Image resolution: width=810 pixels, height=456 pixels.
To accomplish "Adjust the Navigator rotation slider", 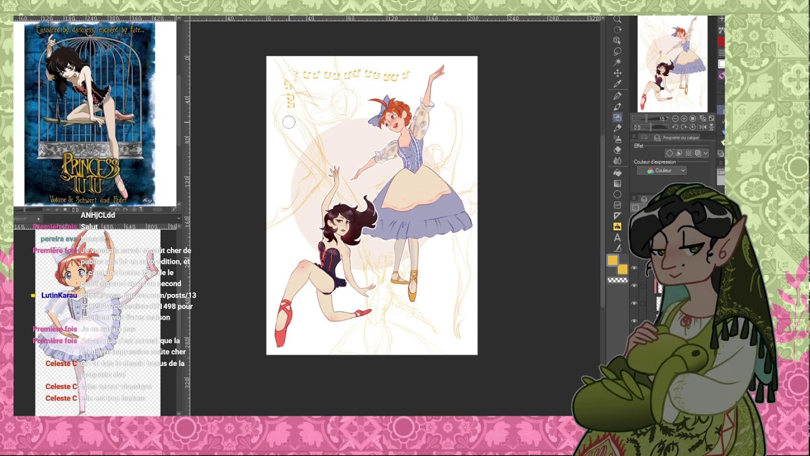I will pyautogui.click(x=650, y=127).
